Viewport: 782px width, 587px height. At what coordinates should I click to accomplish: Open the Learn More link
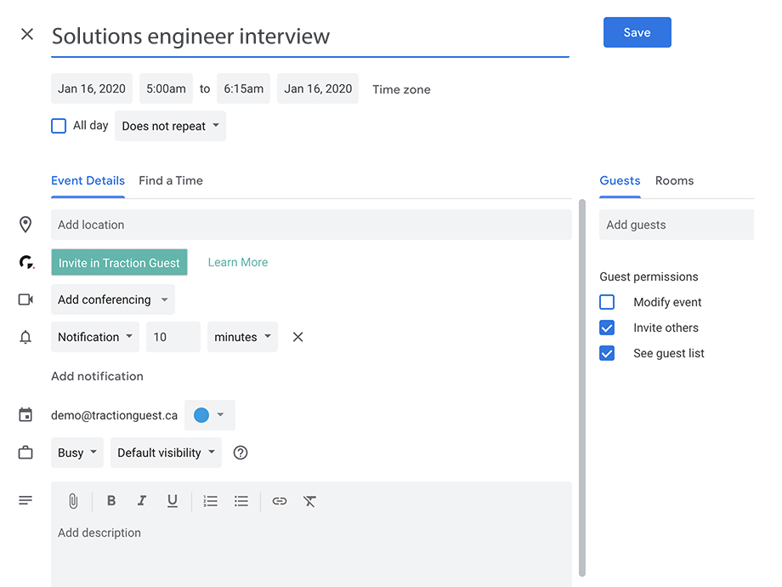coord(238,262)
